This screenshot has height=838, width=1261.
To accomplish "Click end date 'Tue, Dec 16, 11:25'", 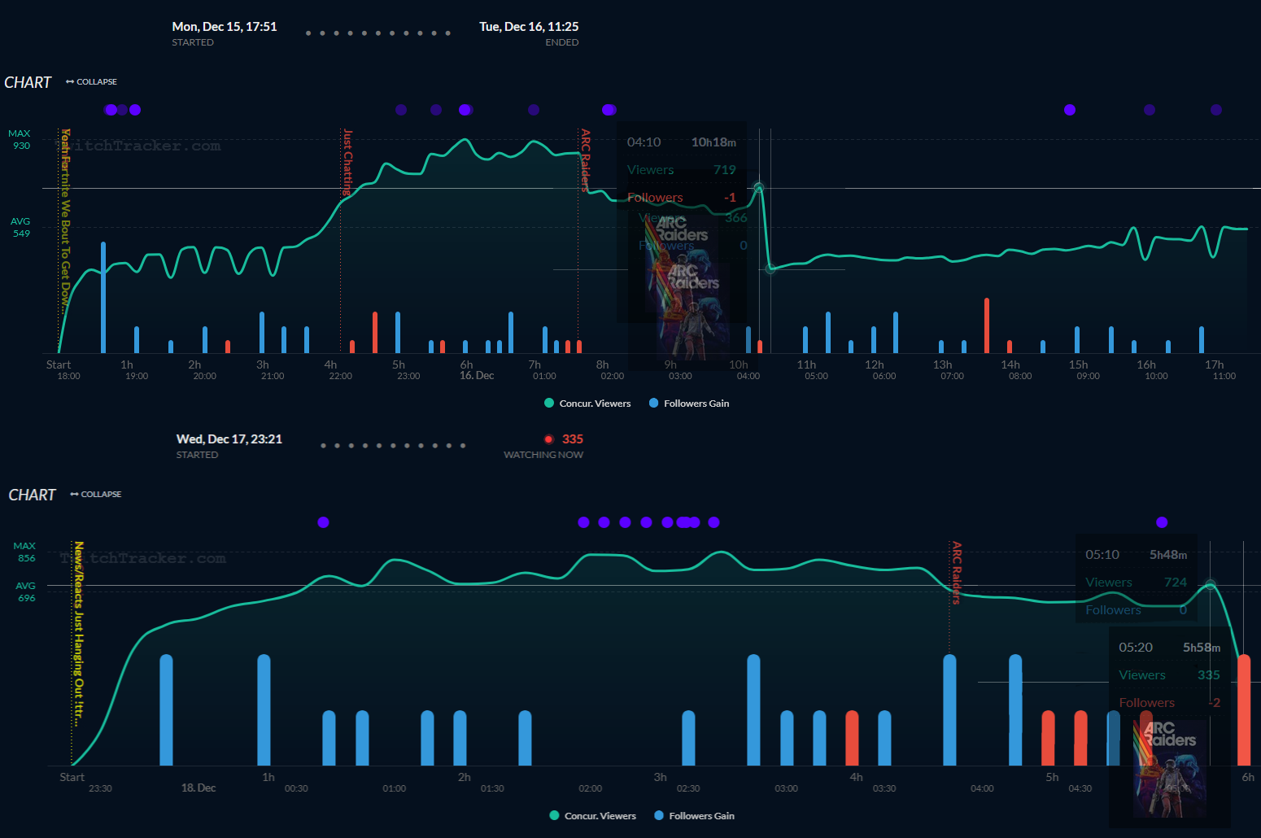I will click(529, 27).
